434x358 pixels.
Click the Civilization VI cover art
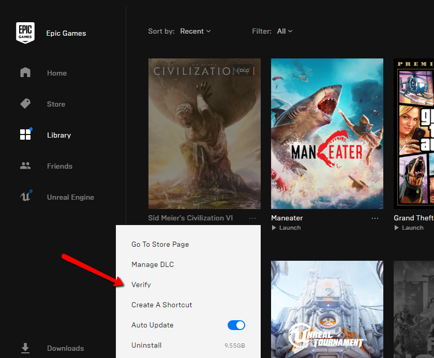point(204,133)
